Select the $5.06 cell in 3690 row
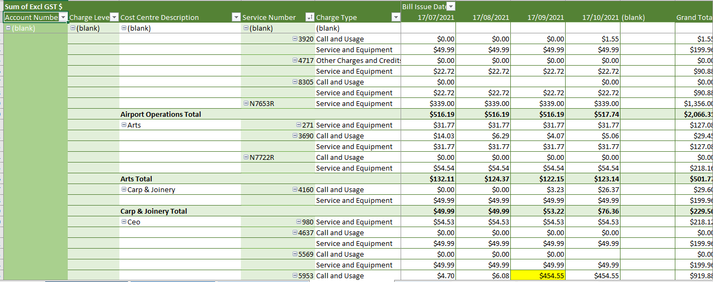This screenshot has height=282, width=713. pyautogui.click(x=593, y=136)
